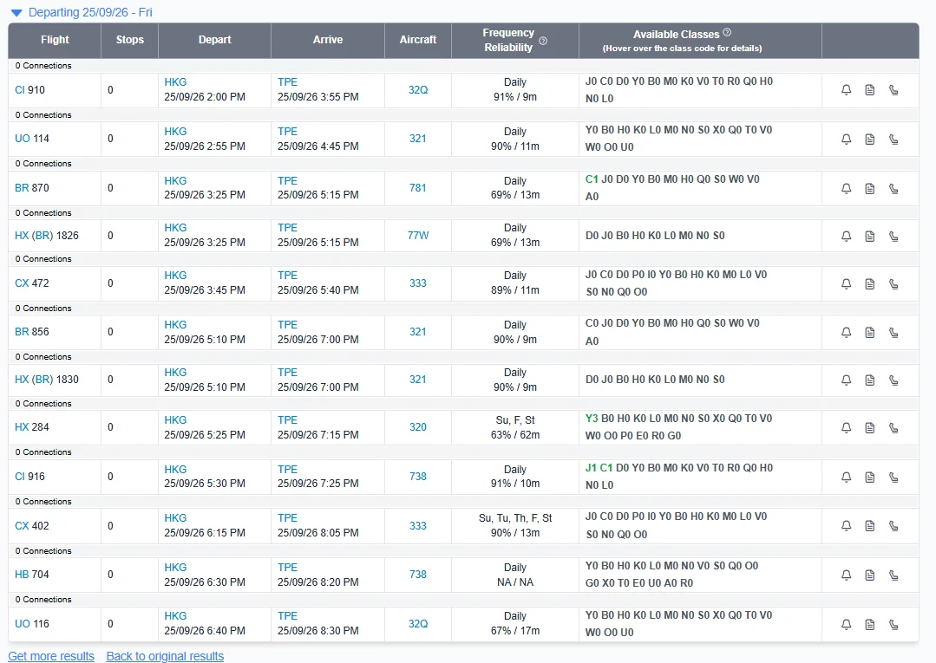Open flight UO 116 link

coord(31,624)
